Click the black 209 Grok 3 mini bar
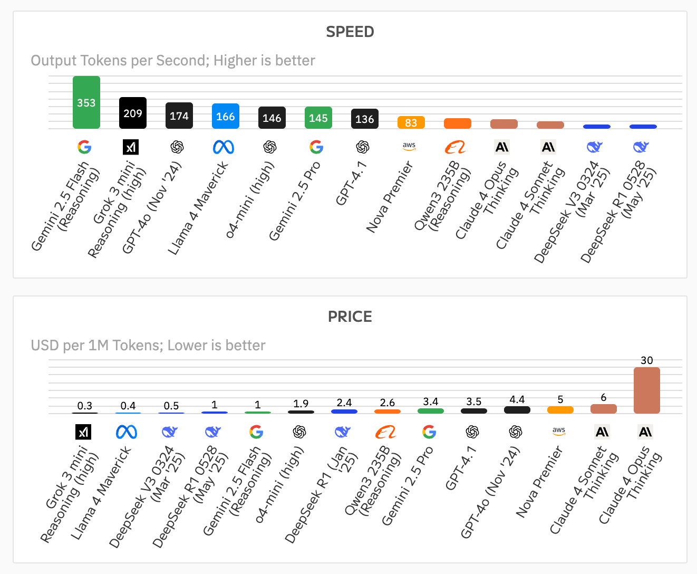This screenshot has width=697, height=574. [133, 113]
